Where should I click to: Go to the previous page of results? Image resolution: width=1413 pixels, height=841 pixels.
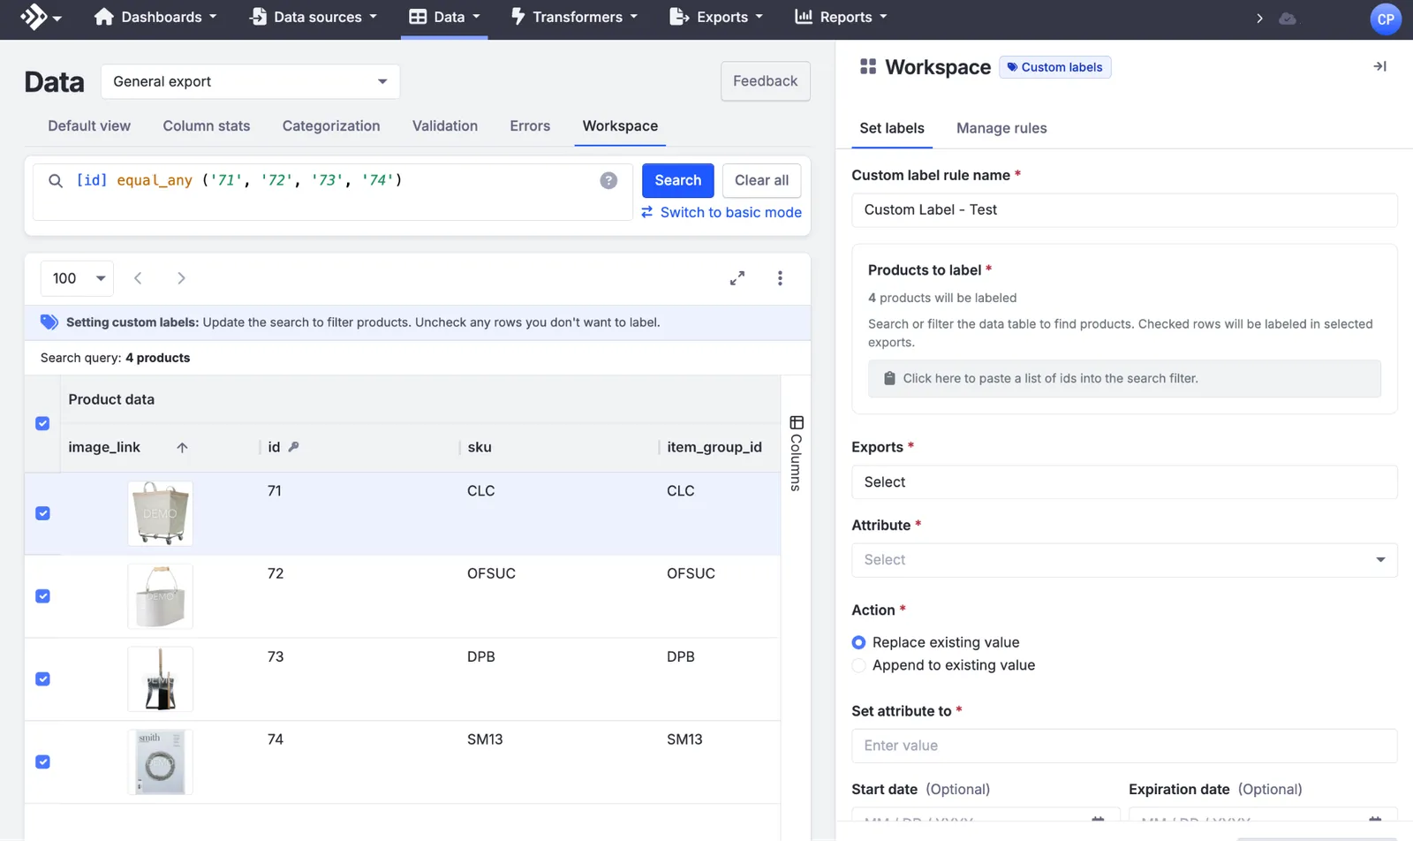138,278
